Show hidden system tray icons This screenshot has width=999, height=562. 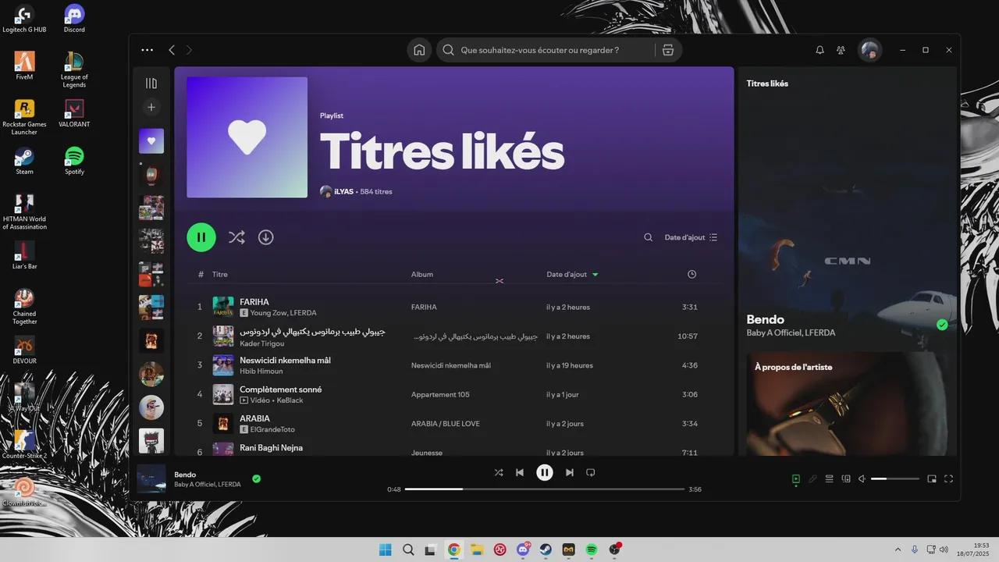pos(898,550)
